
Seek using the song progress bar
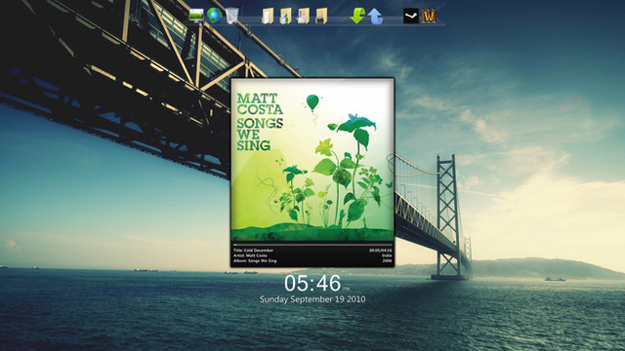click(x=312, y=245)
